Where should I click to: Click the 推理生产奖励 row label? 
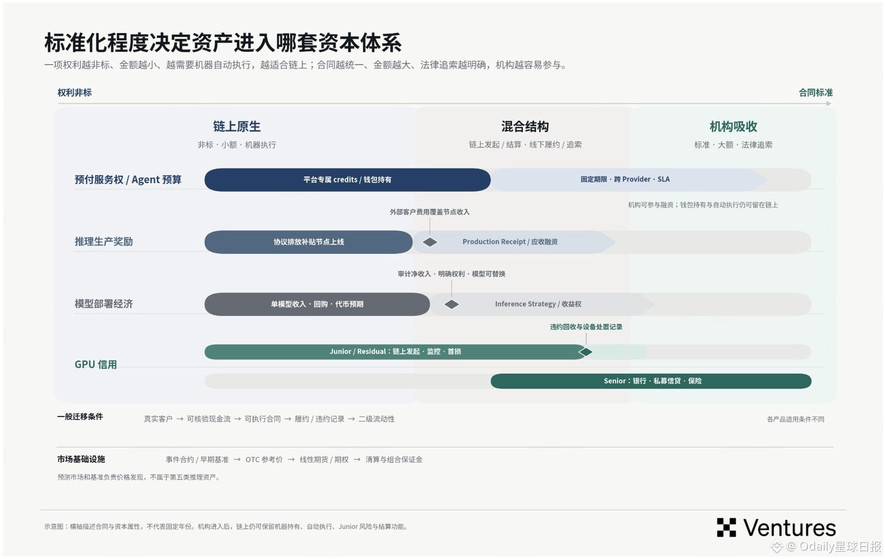(x=104, y=242)
